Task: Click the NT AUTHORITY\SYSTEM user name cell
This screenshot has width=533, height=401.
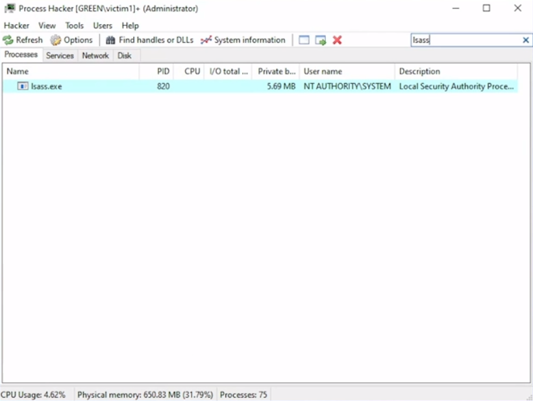Action: pos(347,86)
